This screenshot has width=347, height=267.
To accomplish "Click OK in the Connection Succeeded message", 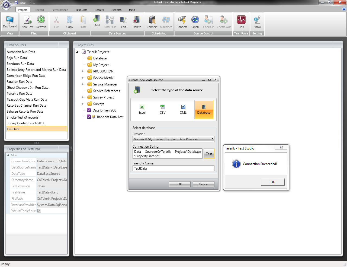I will tap(273, 182).
